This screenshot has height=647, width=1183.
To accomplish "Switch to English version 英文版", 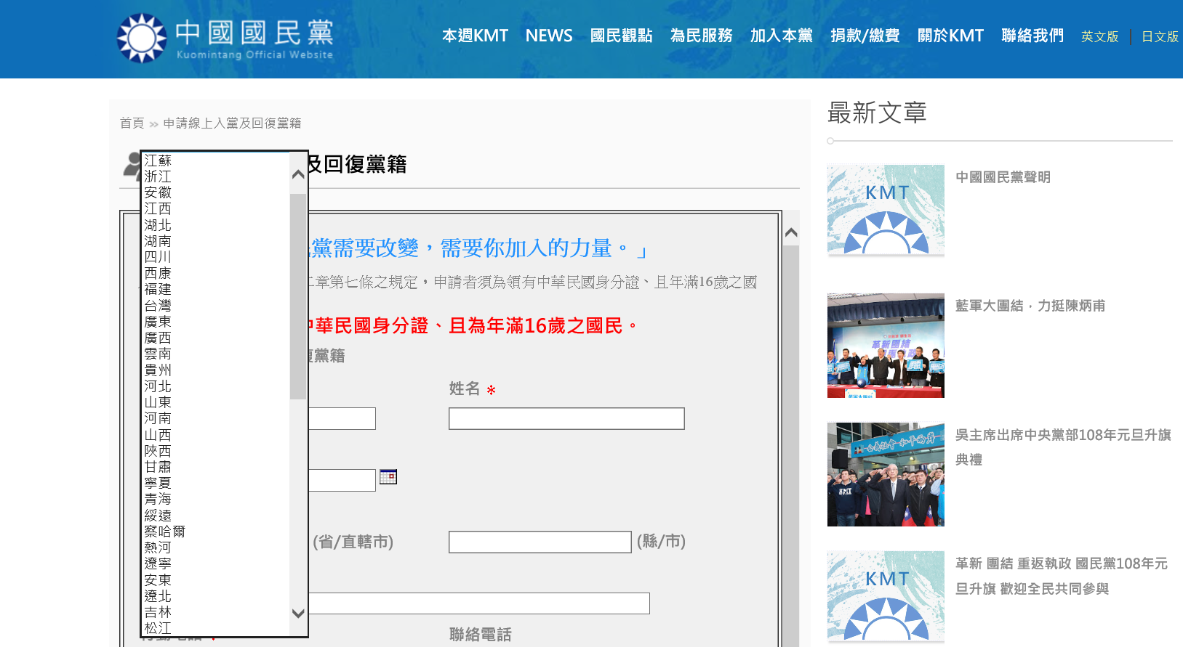I will 1099,37.
